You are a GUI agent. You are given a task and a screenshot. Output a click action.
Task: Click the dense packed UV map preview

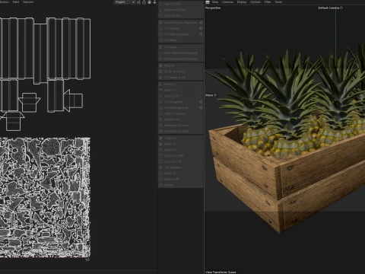45,198
